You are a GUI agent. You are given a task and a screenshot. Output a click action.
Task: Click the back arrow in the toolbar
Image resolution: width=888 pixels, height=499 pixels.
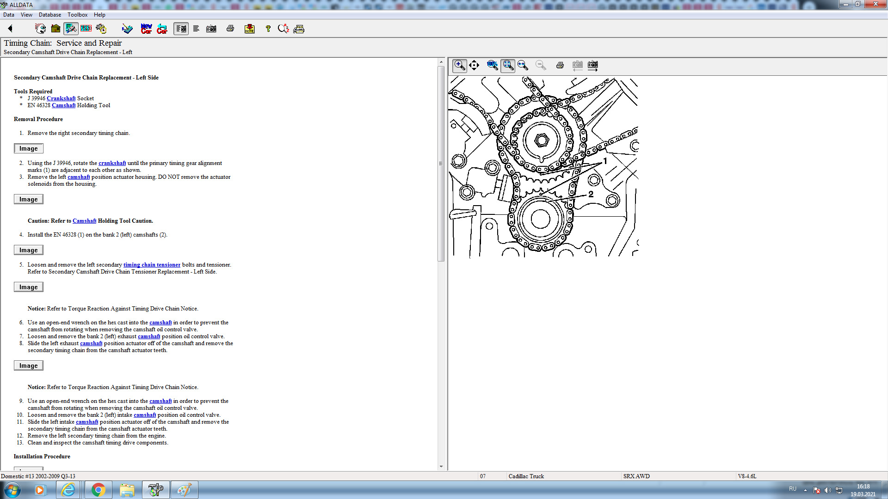pos(10,29)
